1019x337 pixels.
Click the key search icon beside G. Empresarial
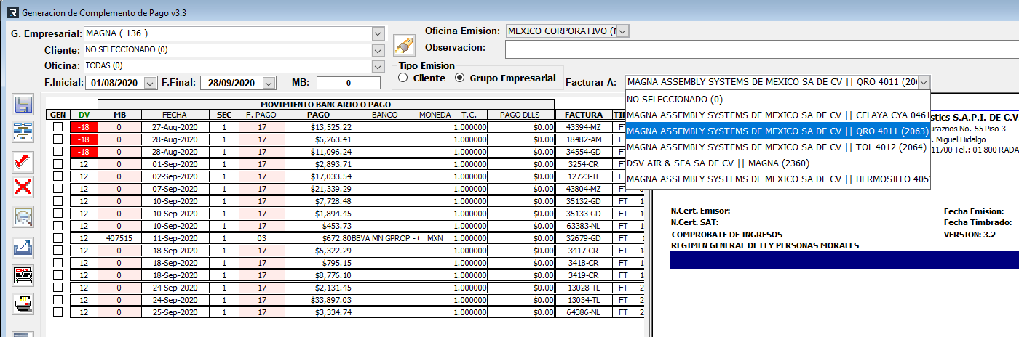(404, 45)
